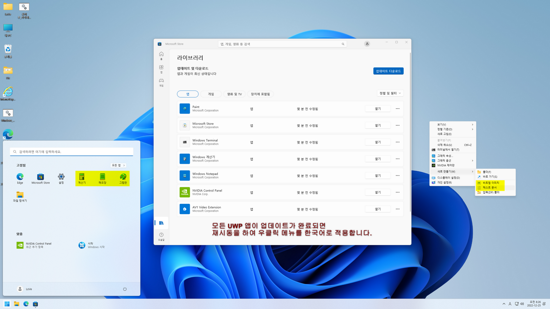The width and height of the screenshot is (550, 309).
Task: Click 열기 for Paint
Action: [x=378, y=109]
